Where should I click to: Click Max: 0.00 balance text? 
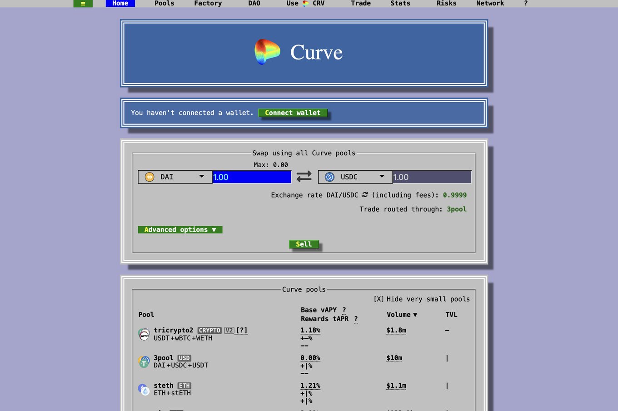tap(271, 165)
